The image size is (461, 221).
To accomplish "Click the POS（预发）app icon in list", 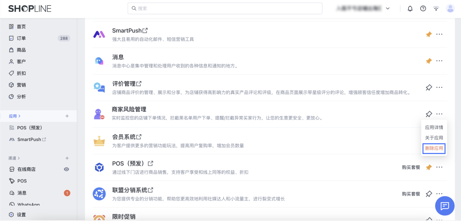I will (x=99, y=167).
